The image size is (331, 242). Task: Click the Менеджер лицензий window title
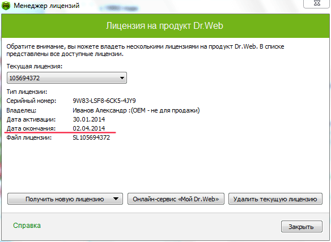[x=46, y=6]
